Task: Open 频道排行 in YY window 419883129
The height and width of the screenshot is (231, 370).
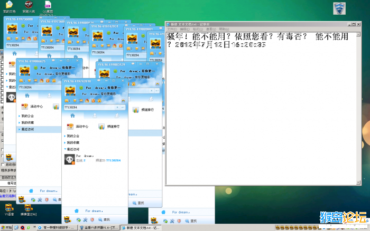Action: [x=143, y=110]
